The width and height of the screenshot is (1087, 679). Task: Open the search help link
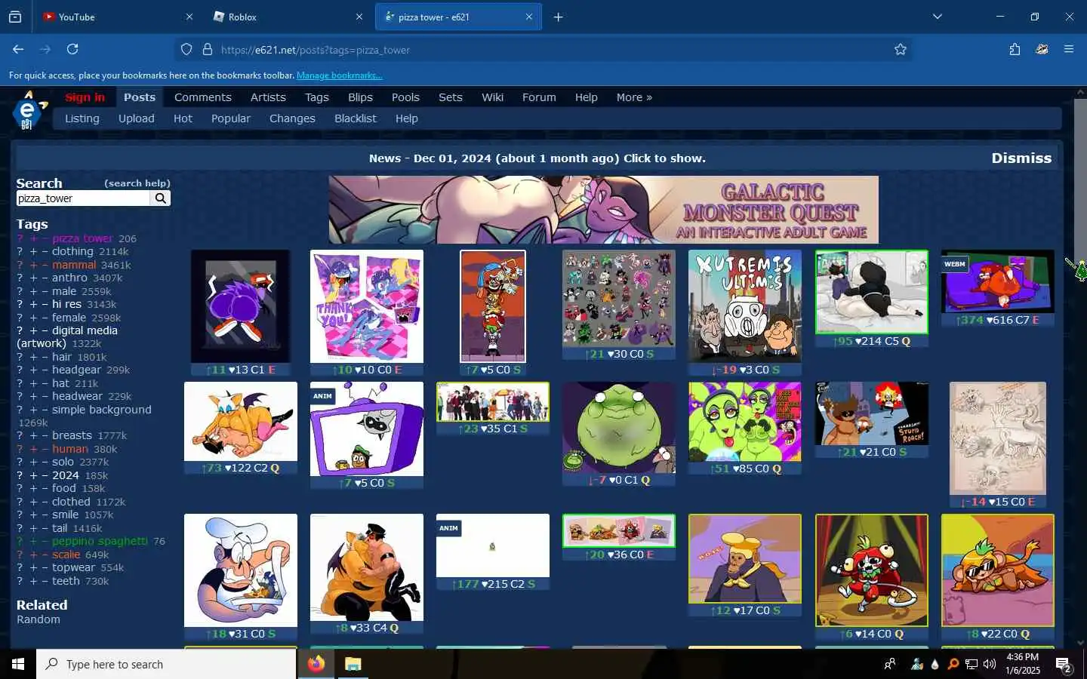coord(137,183)
